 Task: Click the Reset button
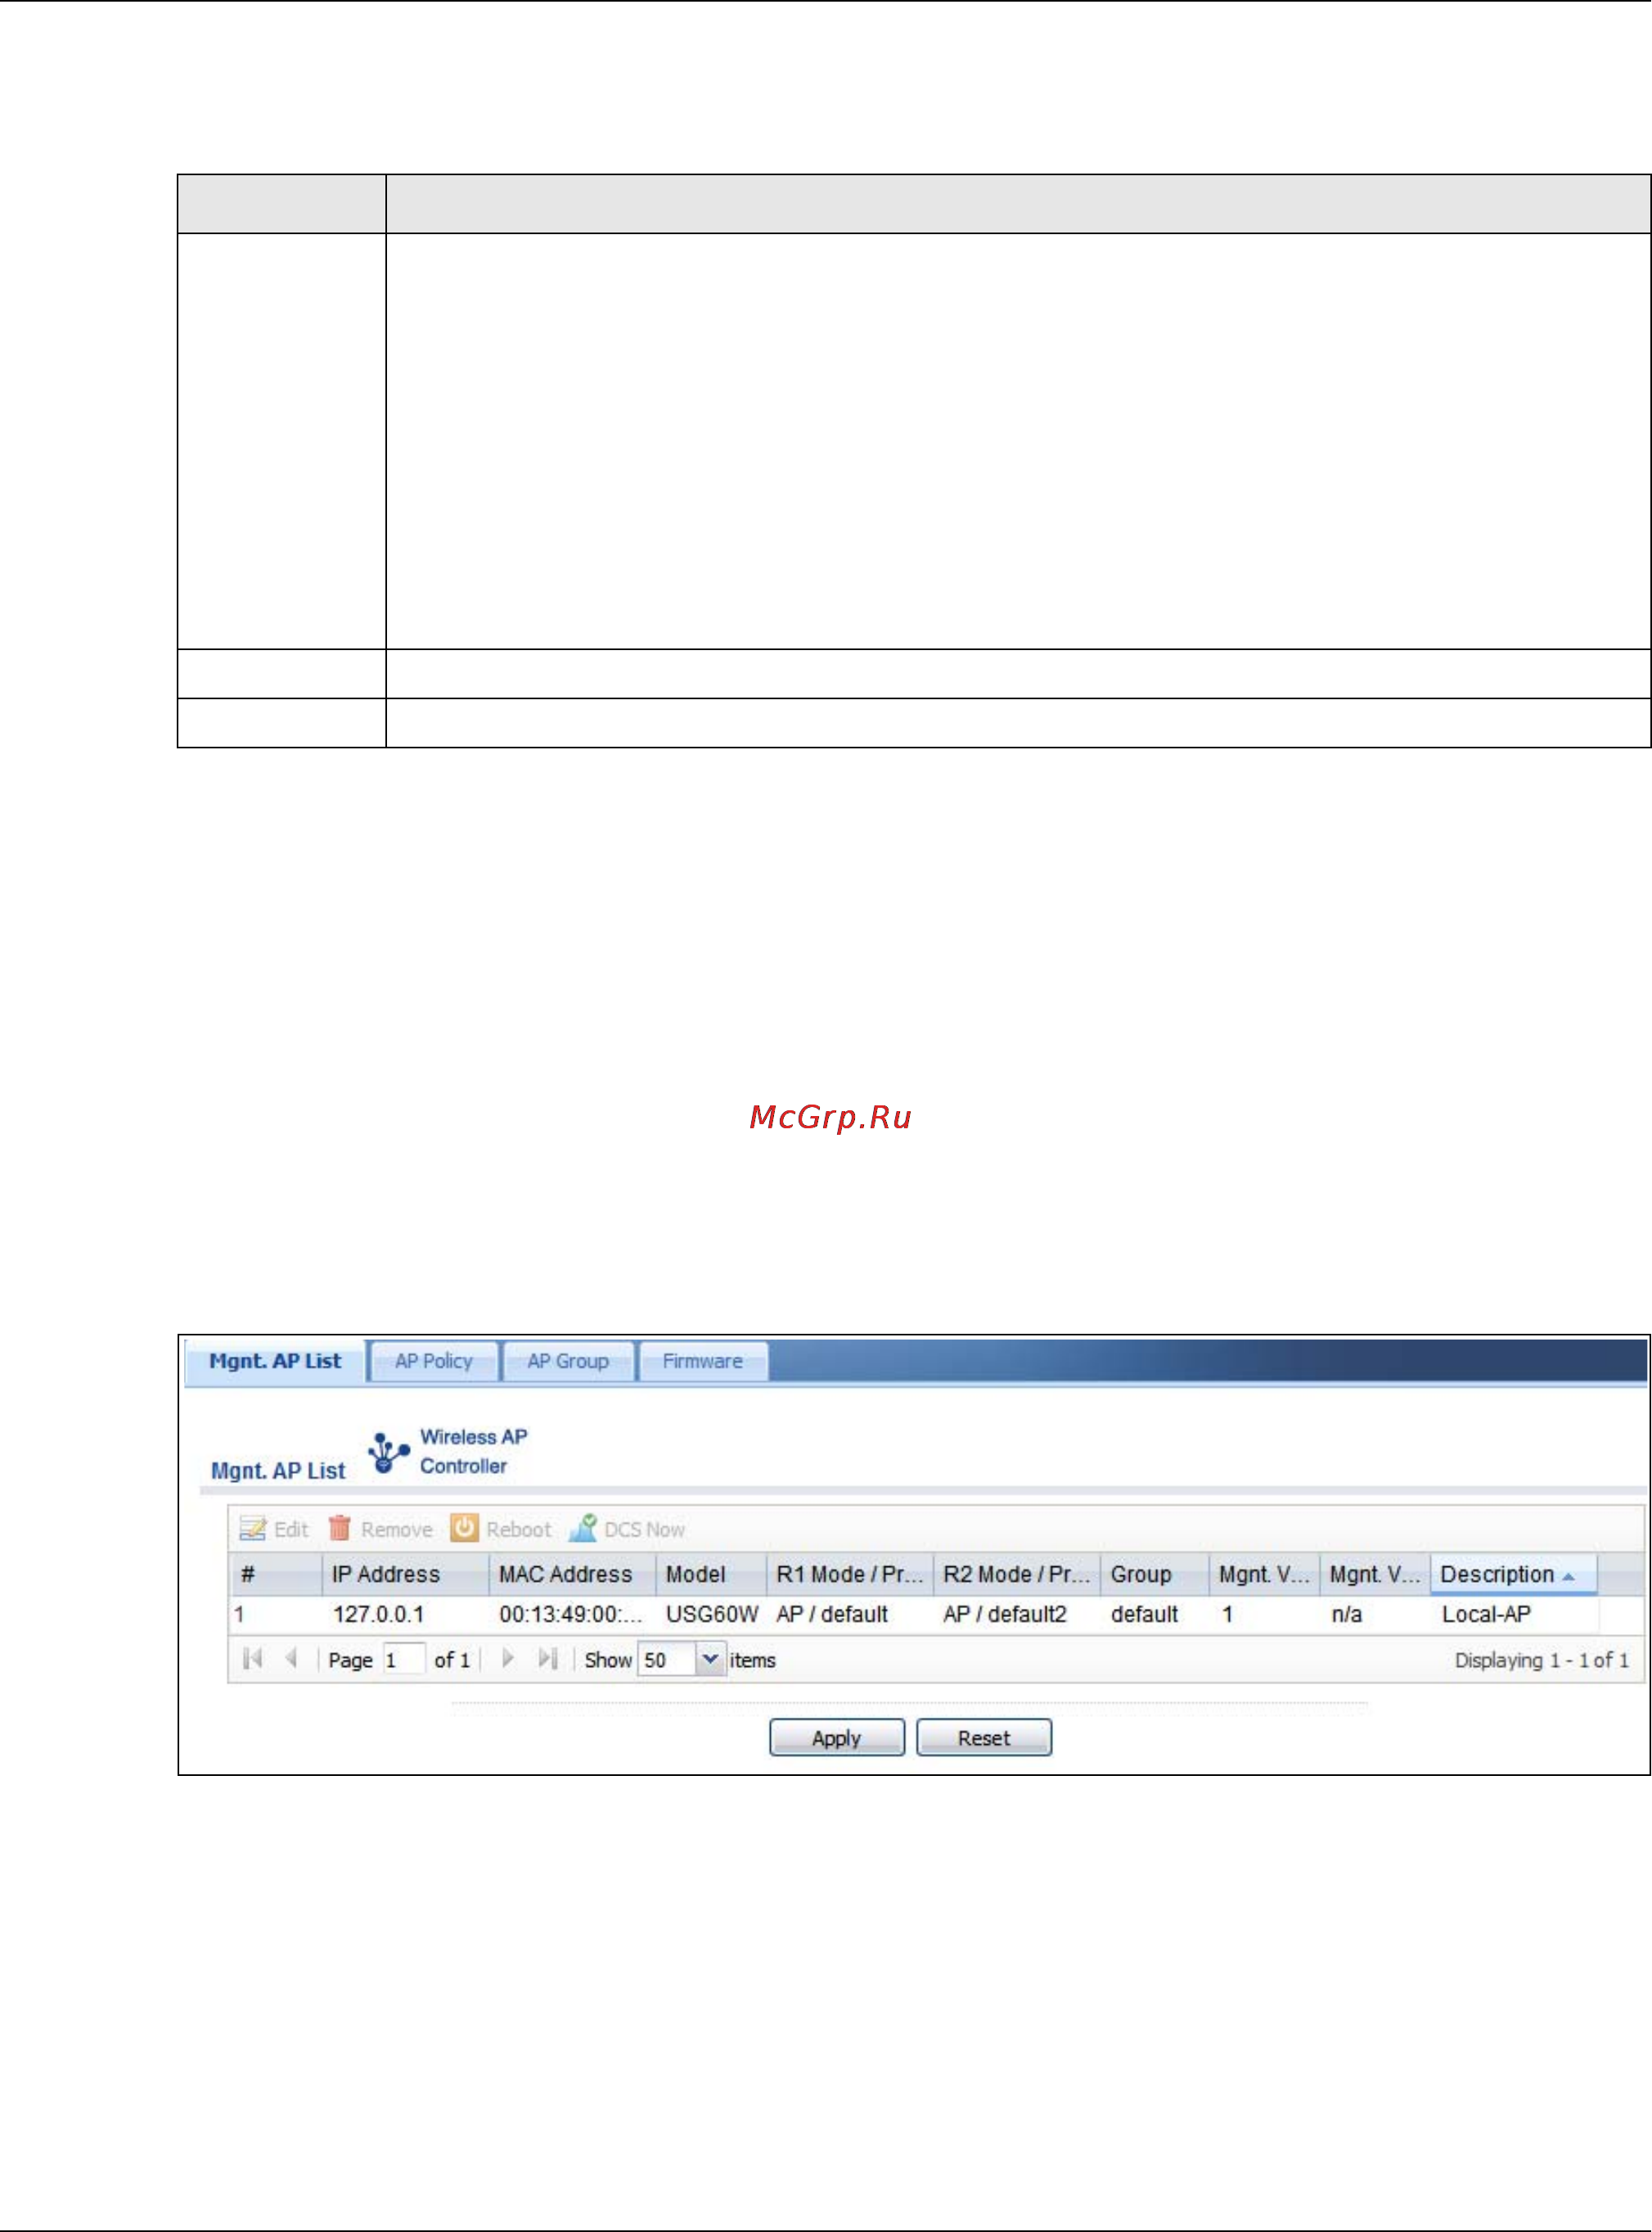tap(984, 1737)
